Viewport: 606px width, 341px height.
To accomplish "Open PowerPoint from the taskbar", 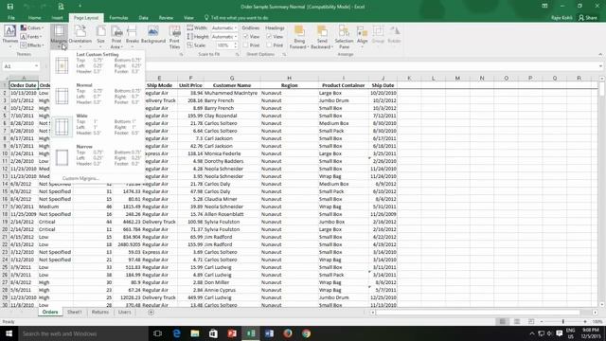I will pyautogui.click(x=232, y=333).
